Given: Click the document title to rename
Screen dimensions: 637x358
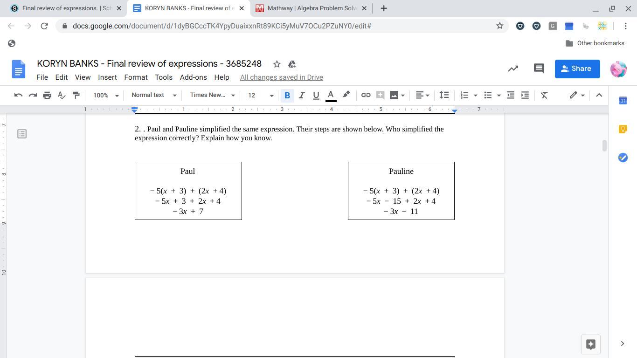Looking at the screenshot, I should tap(149, 64).
